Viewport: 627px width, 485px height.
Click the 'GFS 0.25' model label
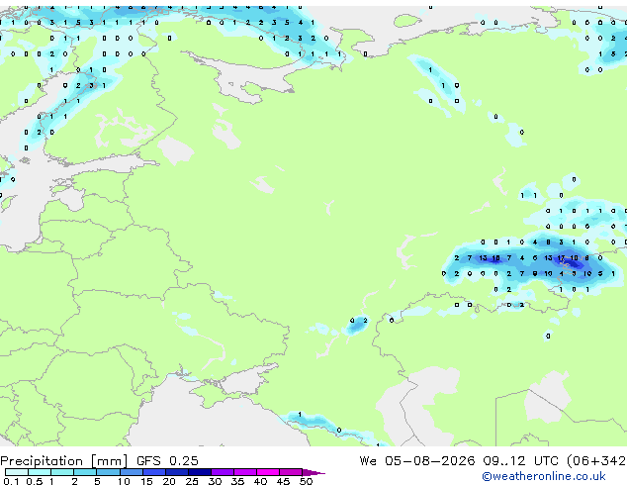pos(167,461)
